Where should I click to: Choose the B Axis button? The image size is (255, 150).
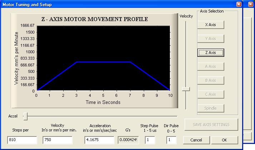pyautogui.click(x=210, y=80)
